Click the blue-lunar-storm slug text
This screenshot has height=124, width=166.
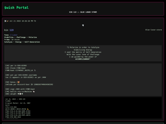click(153, 30)
